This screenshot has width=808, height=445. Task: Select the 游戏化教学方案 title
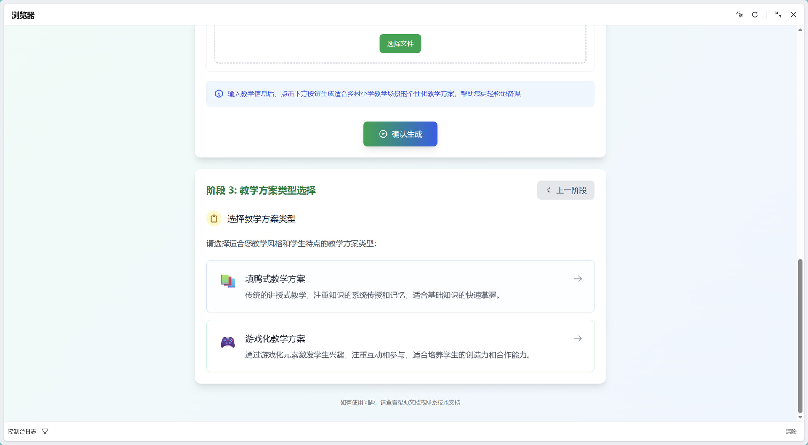click(x=275, y=339)
